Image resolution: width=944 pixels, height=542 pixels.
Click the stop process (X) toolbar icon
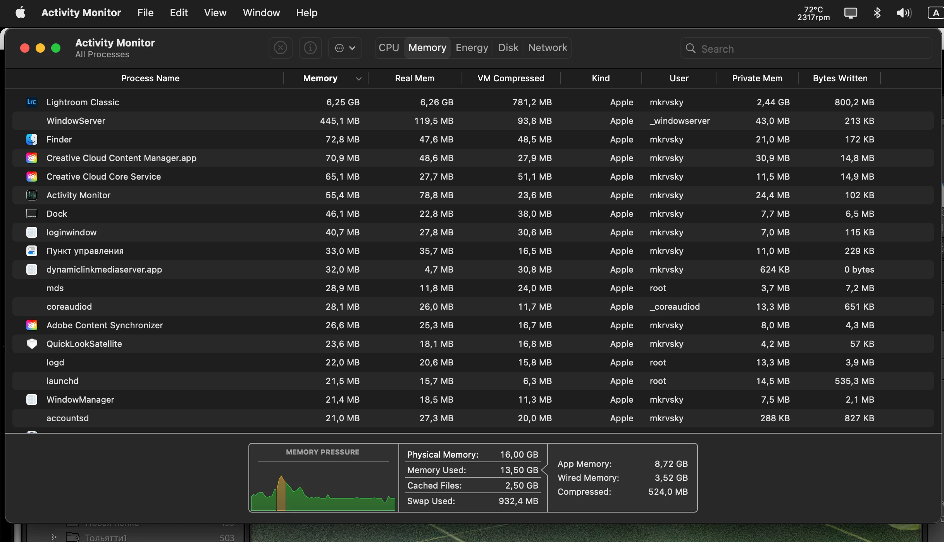tap(280, 48)
